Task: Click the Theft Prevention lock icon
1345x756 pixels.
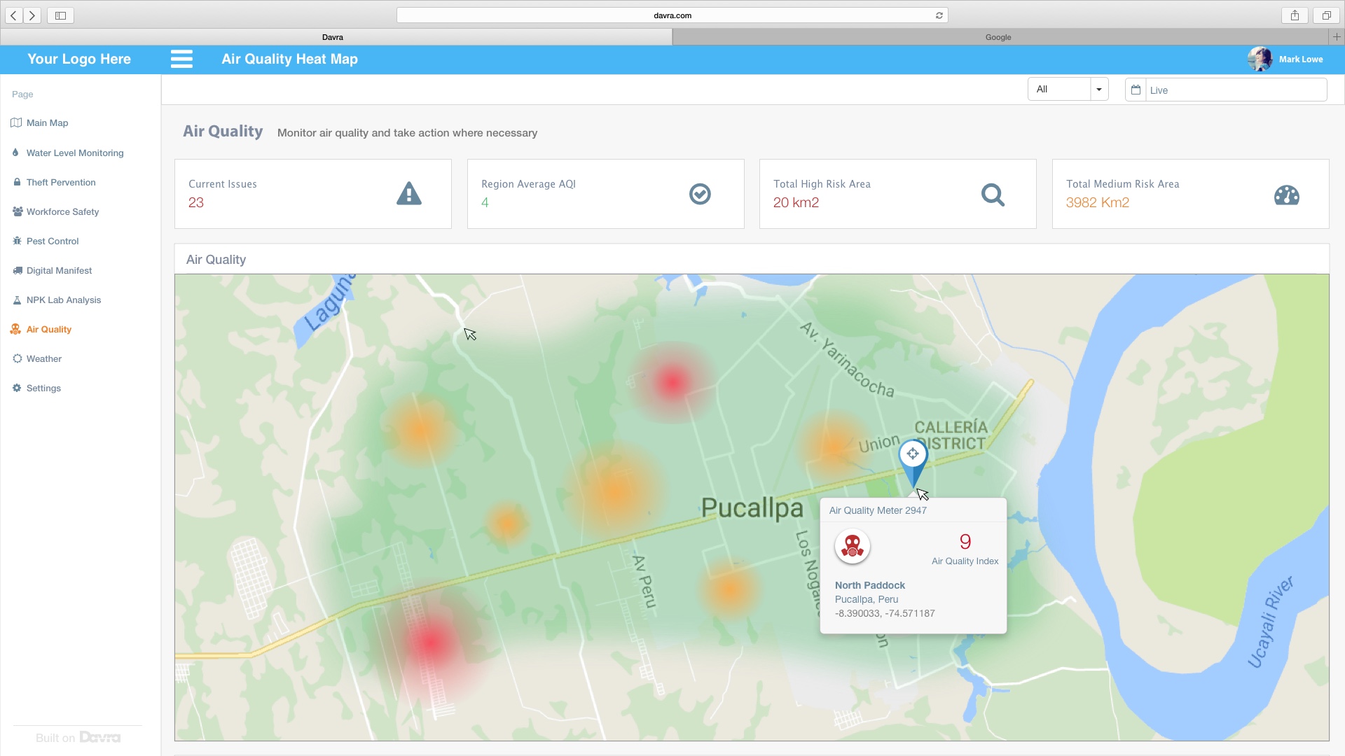Action: pos(17,182)
